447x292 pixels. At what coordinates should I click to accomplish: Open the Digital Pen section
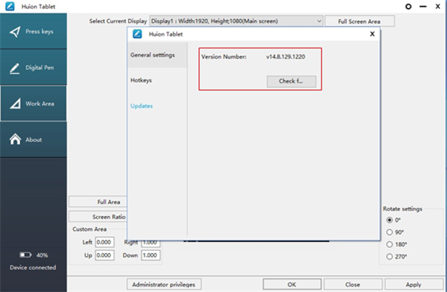[x=33, y=67]
